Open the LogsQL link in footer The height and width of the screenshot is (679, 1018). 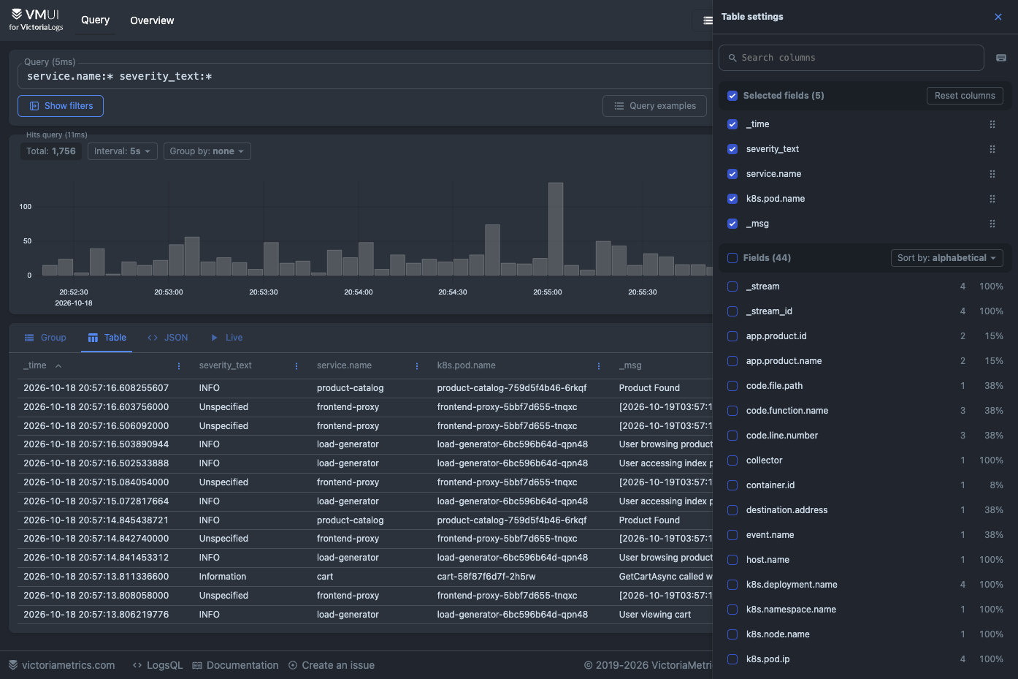pos(158,665)
